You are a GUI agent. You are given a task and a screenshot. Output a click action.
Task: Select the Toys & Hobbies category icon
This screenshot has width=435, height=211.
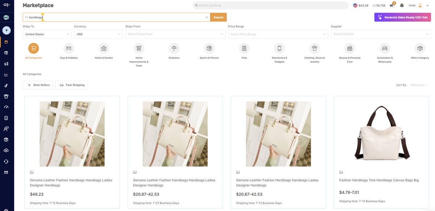pyautogui.click(x=69, y=48)
